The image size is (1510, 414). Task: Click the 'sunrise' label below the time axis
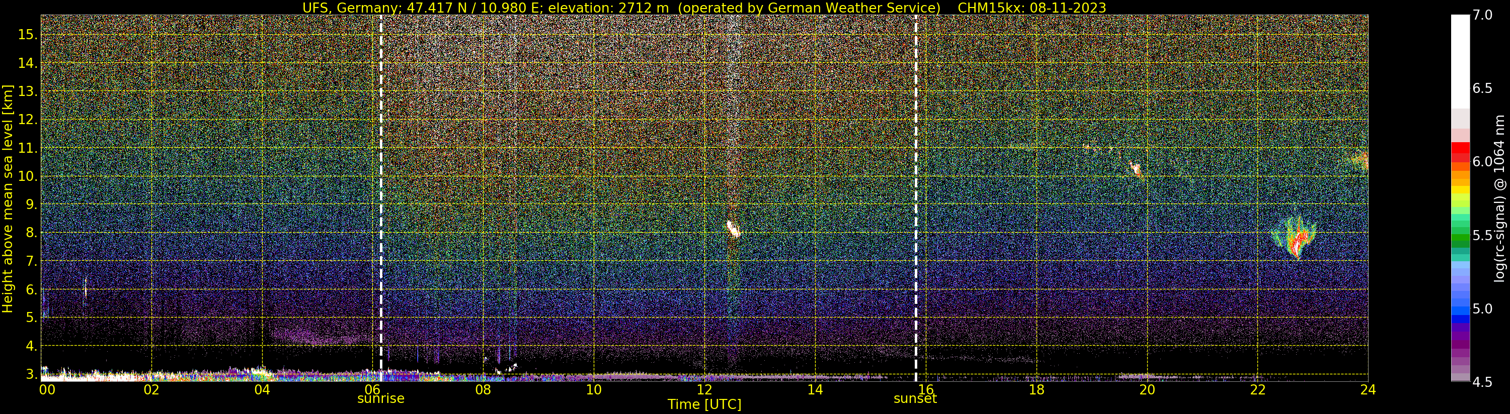381,399
